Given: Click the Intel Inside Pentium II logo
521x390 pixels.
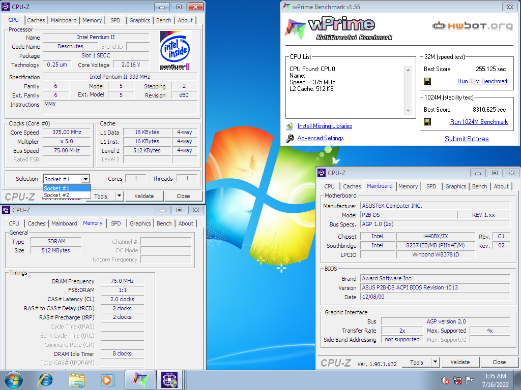Looking at the screenshot, I should [x=175, y=50].
